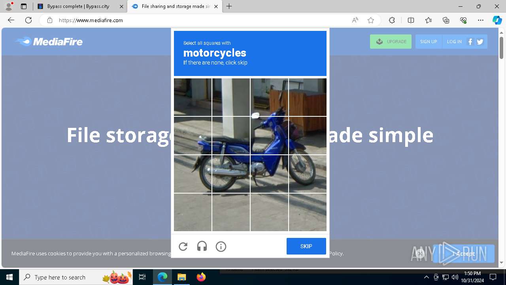Open the Windows Start menu
506x285 pixels.
pyautogui.click(x=9, y=277)
